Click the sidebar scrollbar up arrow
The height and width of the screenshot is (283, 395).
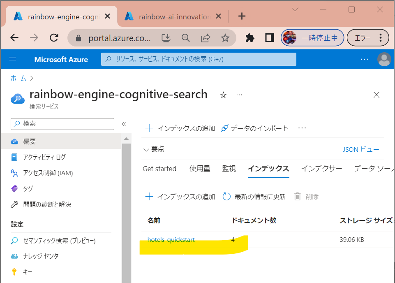(x=127, y=139)
